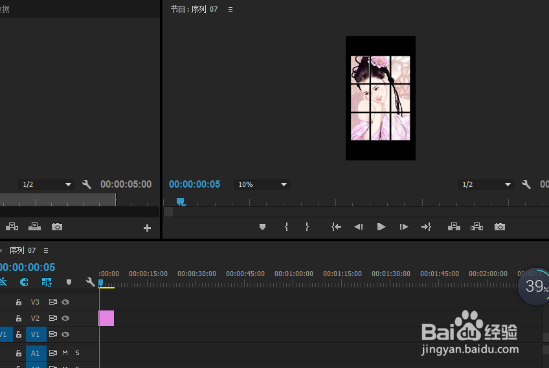
Task: Click Source monitor duration 00:00:05:00
Action: click(126, 184)
